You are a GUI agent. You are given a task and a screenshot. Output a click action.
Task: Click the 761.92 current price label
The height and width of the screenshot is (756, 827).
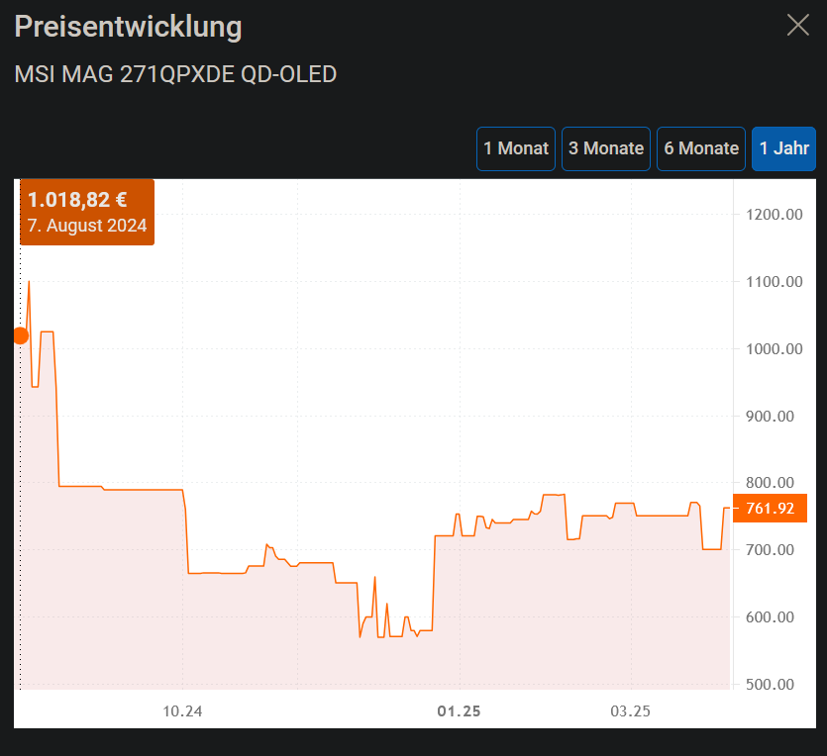770,509
